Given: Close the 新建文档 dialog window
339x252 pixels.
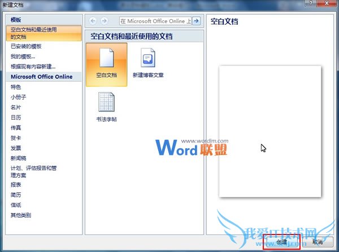Looking at the screenshot, I should click(x=327, y=3).
